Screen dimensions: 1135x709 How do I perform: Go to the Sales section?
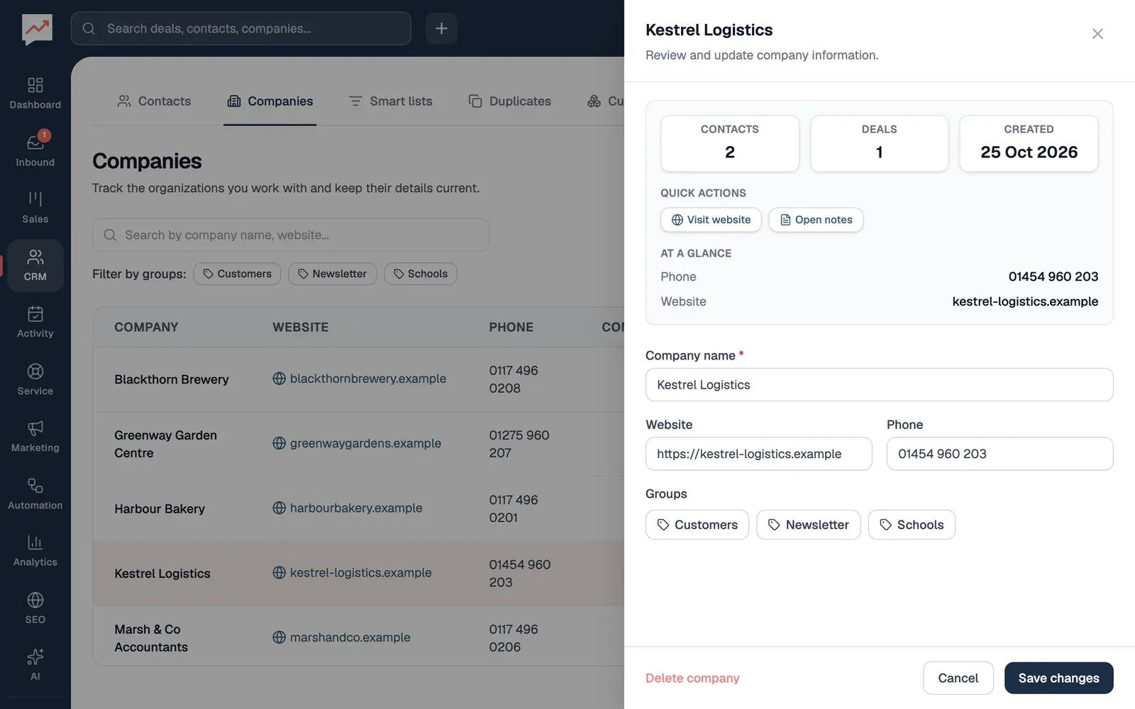[35, 208]
